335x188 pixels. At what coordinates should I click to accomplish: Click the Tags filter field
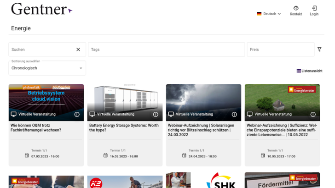coord(166,50)
